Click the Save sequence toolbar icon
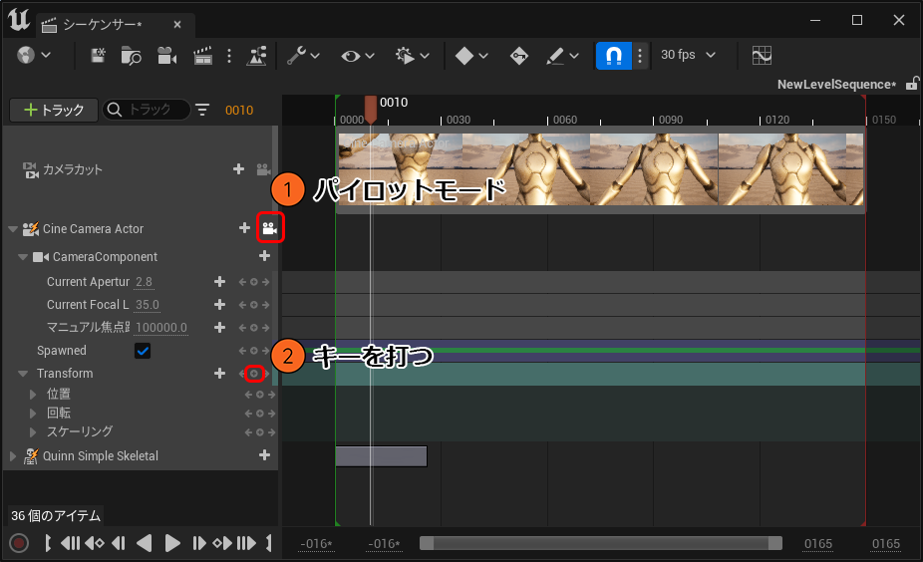 (x=99, y=56)
